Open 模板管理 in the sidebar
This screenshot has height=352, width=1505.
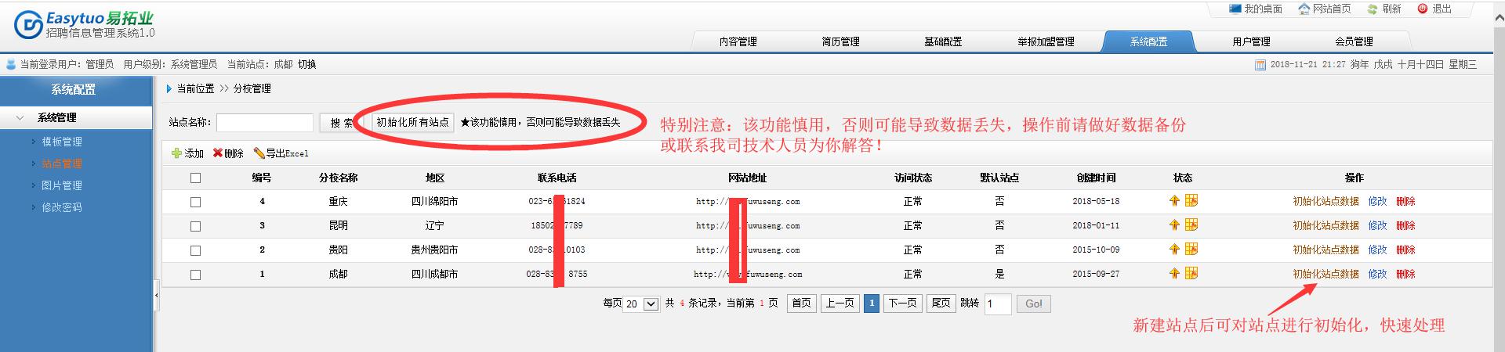[x=62, y=142]
